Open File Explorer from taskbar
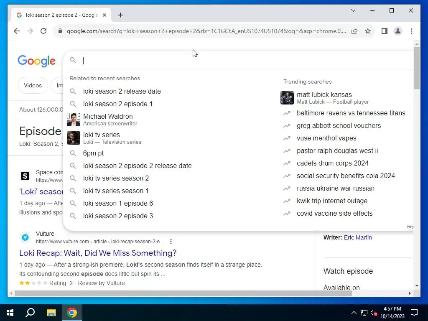The image size is (428, 321). click(x=51, y=313)
